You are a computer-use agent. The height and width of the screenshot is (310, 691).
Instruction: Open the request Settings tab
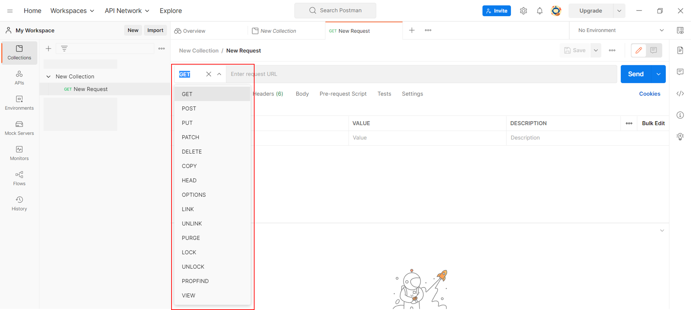click(x=412, y=94)
